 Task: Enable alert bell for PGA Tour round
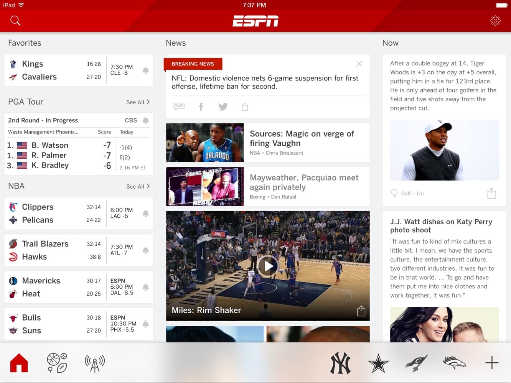pos(146,120)
